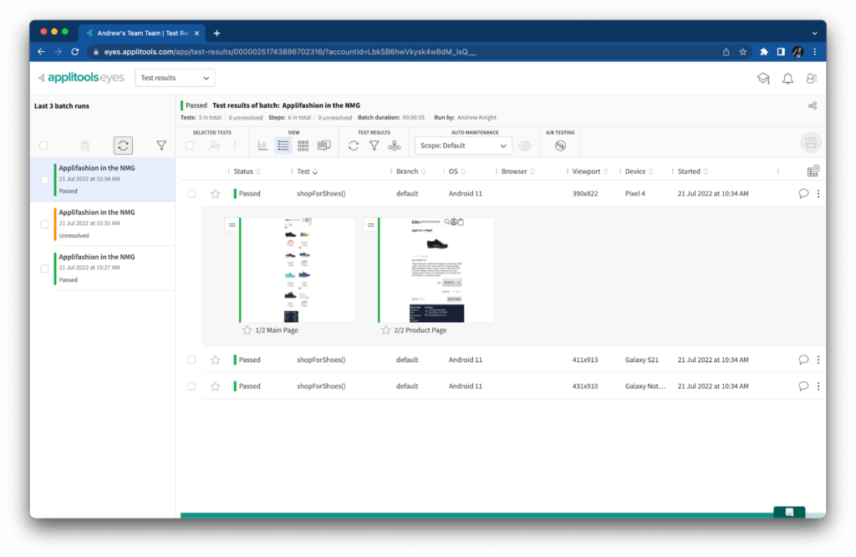Open the Test results page dropdown

coord(175,78)
